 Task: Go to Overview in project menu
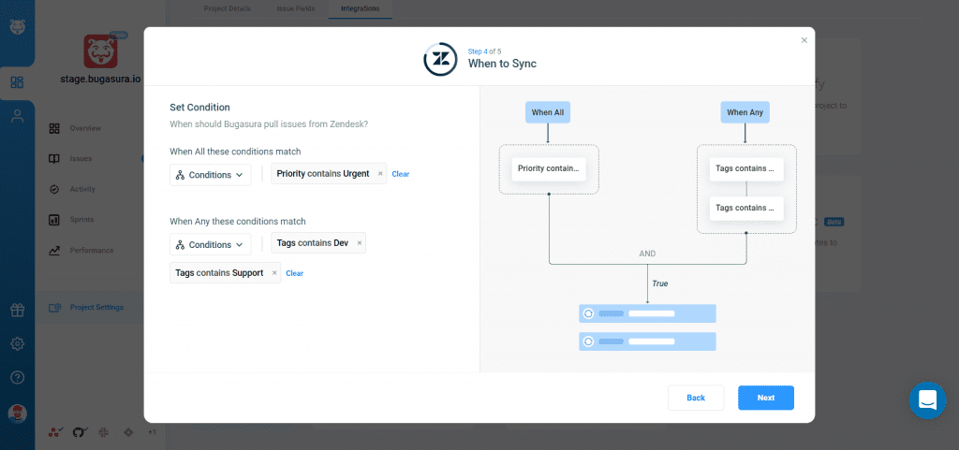tap(85, 128)
